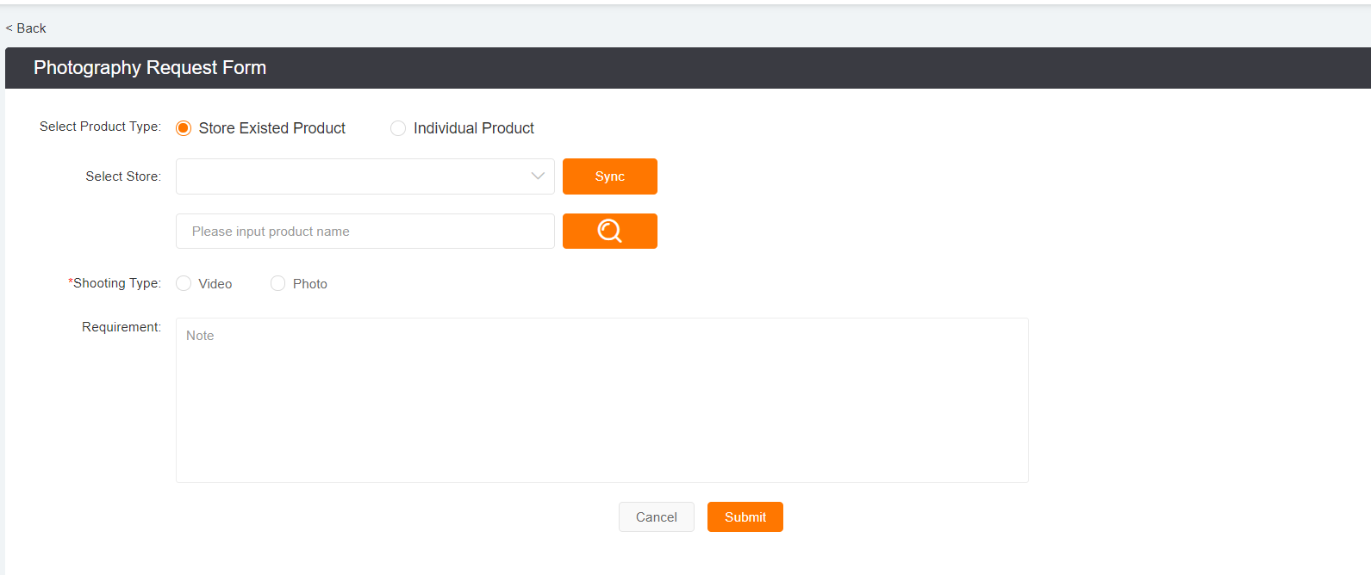The image size is (1371, 575).
Task: Choose the Individual Product radio option
Action: (398, 128)
